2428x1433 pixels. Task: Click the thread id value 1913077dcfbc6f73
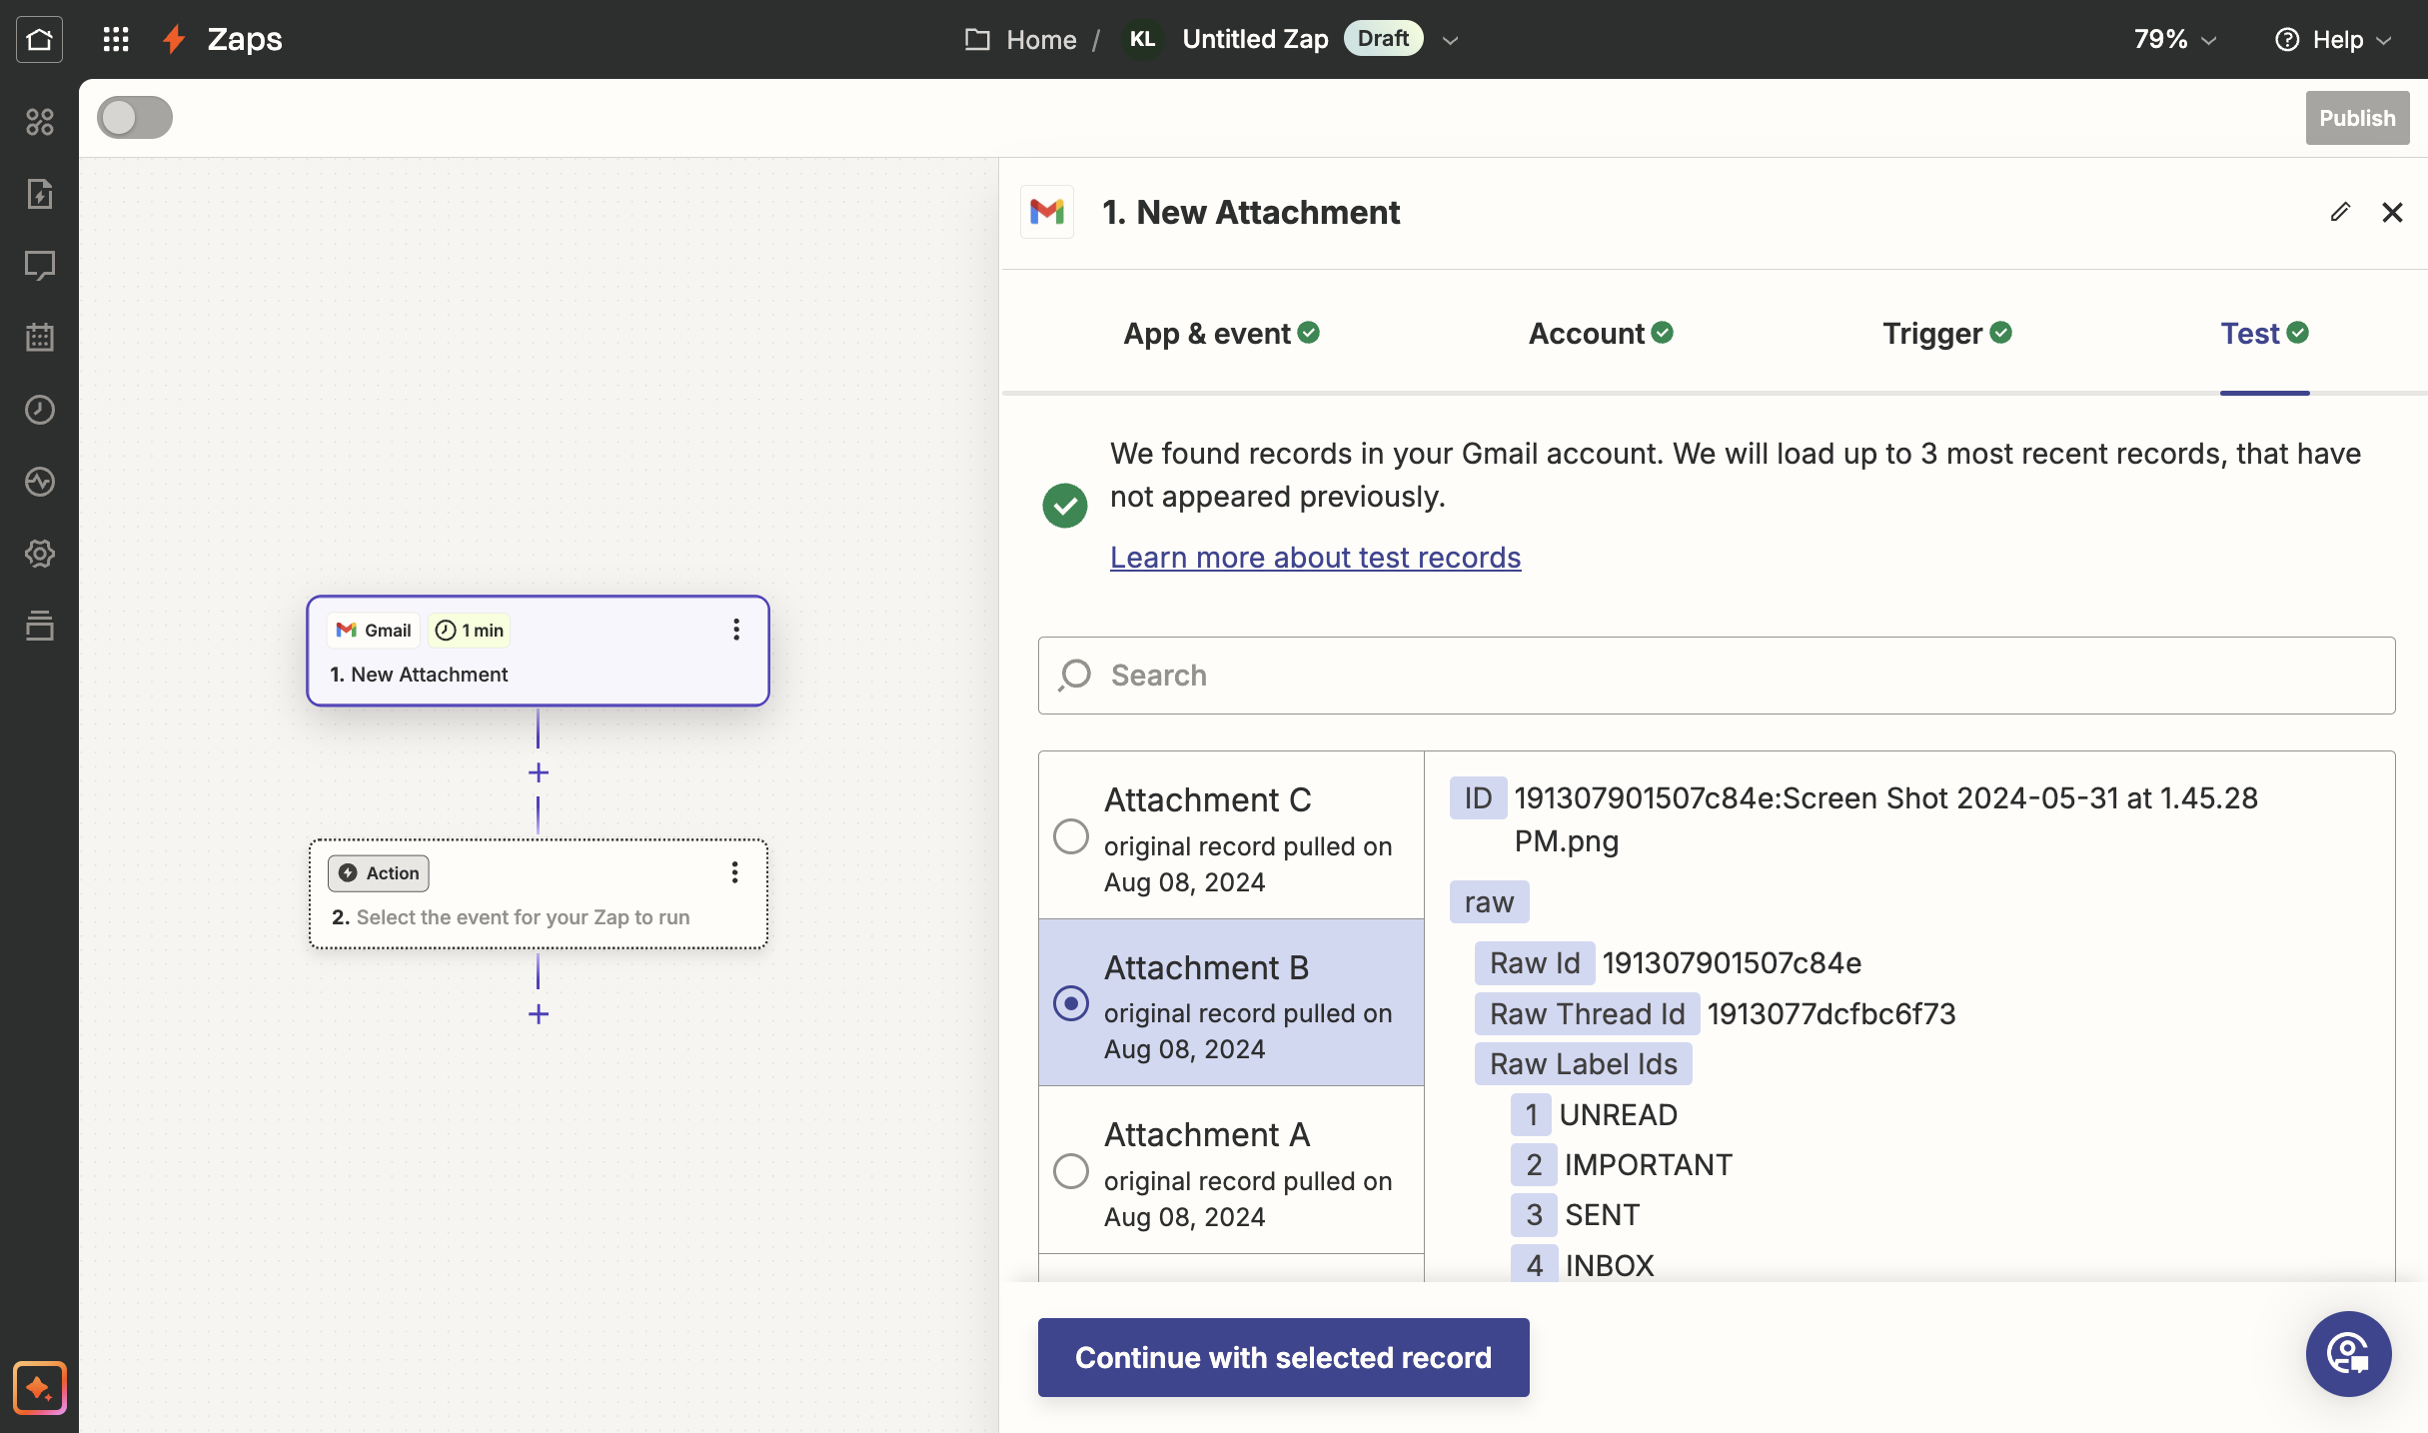point(1831,1014)
